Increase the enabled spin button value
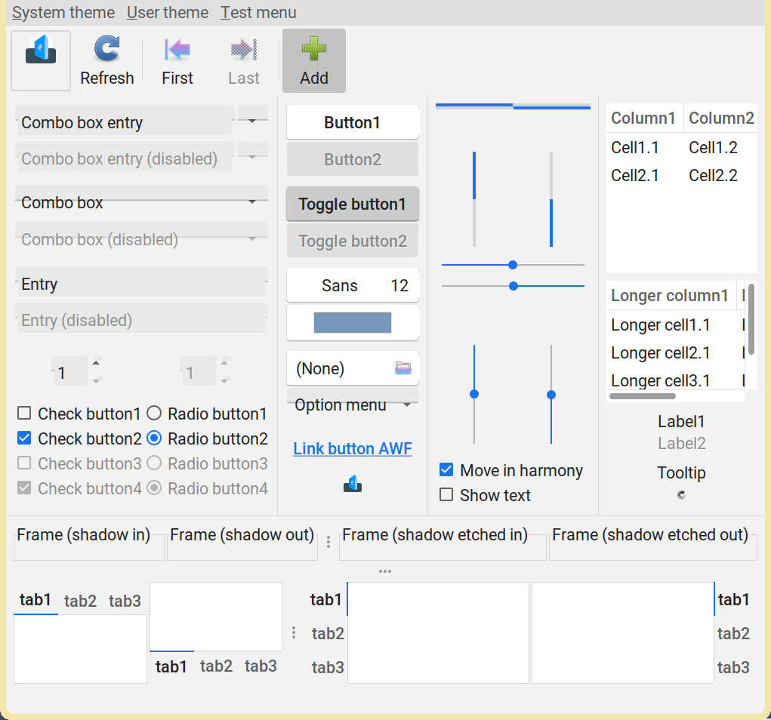The image size is (771, 720). [x=97, y=363]
